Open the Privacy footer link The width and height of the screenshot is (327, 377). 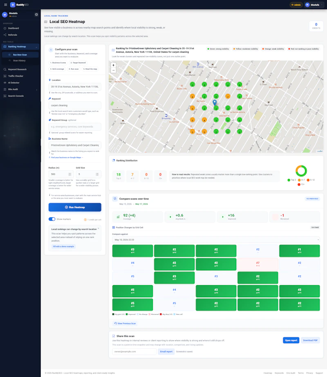tap(309, 373)
